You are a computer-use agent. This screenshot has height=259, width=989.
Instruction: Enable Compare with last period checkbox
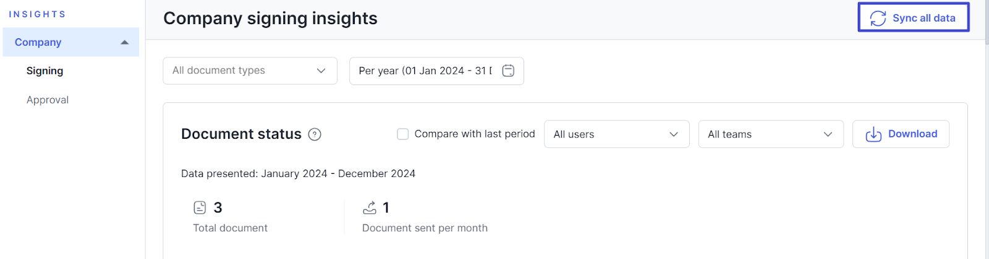click(402, 134)
